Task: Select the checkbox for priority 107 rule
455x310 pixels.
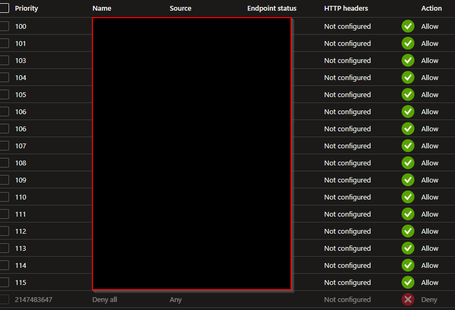Action: (4, 146)
